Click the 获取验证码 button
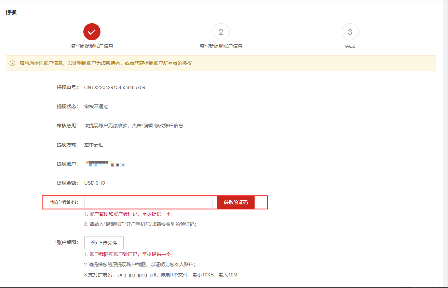Viewport: 448px width, 288px height. coord(235,202)
